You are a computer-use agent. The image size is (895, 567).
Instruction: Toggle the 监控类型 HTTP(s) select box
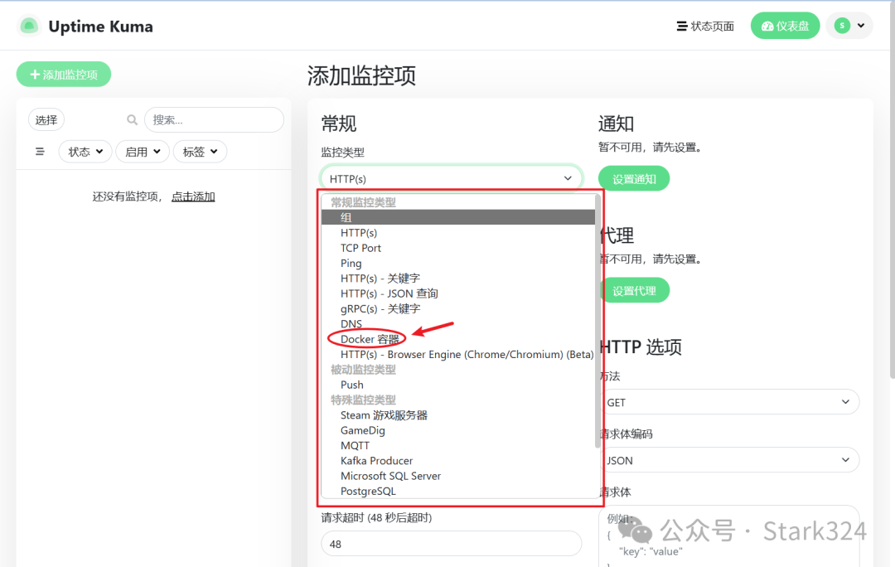pos(451,179)
